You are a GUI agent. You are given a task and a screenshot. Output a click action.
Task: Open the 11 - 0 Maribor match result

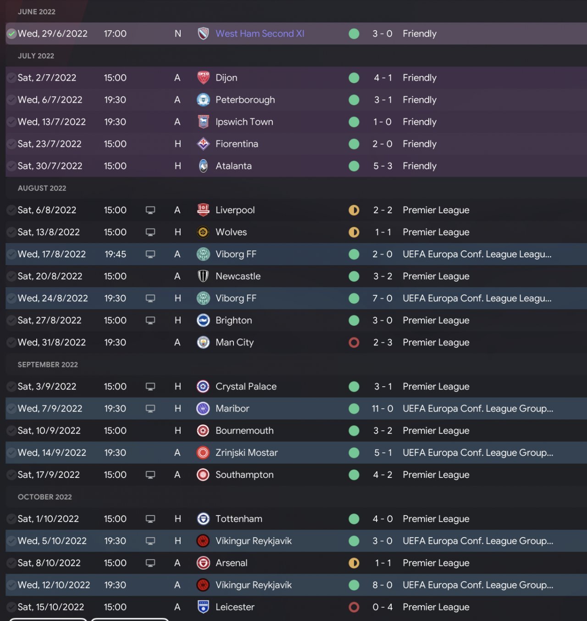[382, 409]
